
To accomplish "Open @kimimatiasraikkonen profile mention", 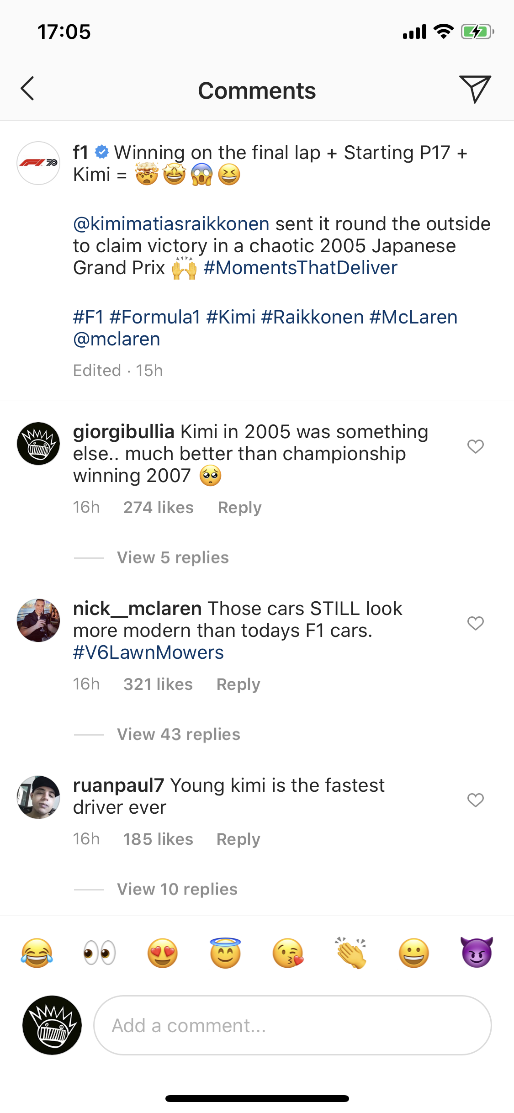I will [171, 224].
